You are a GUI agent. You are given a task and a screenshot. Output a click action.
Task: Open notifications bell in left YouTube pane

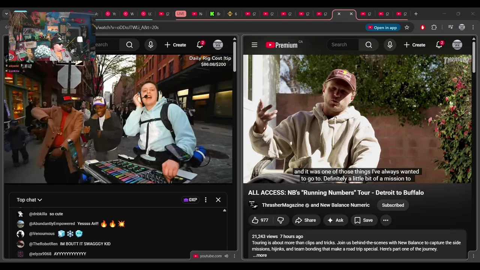(200, 45)
